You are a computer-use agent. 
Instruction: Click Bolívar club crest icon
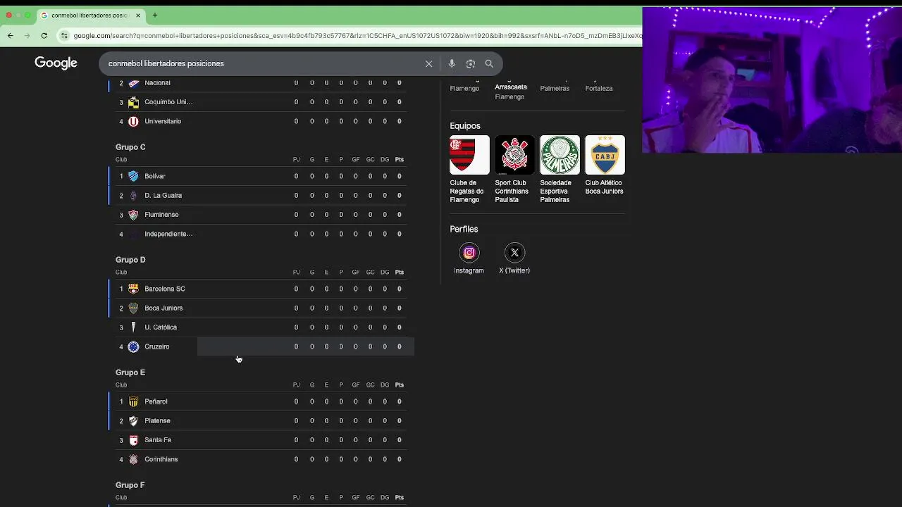pos(133,176)
